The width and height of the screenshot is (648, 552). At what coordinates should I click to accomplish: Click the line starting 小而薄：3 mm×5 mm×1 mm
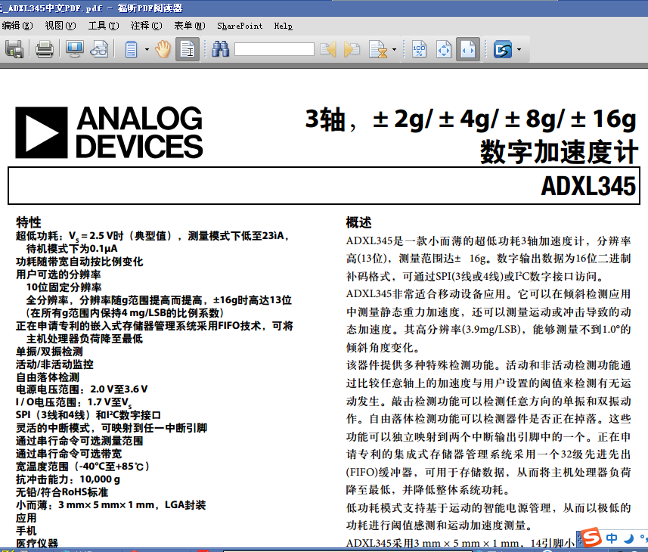pyautogui.click(x=110, y=505)
